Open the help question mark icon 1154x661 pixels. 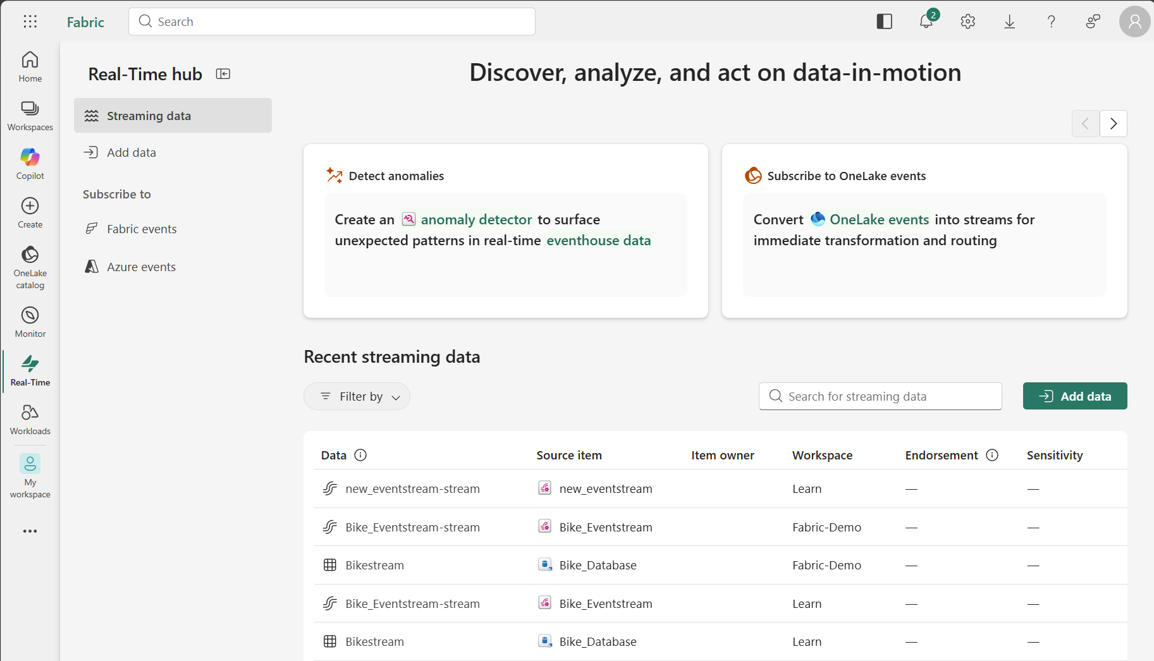tap(1051, 21)
